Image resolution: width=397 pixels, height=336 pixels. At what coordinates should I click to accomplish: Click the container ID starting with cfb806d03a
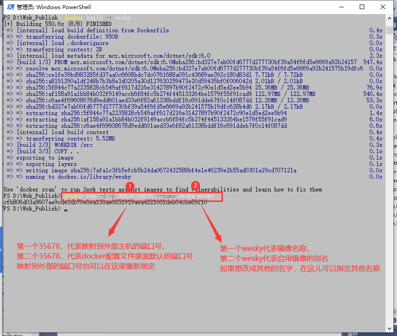pyautogui.click(x=106, y=202)
